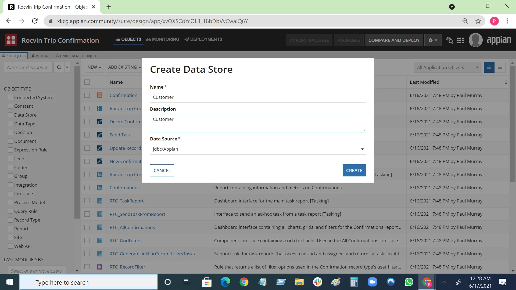Bookmark this page with the star icon
This screenshot has width=516, height=290.
[x=478, y=21]
